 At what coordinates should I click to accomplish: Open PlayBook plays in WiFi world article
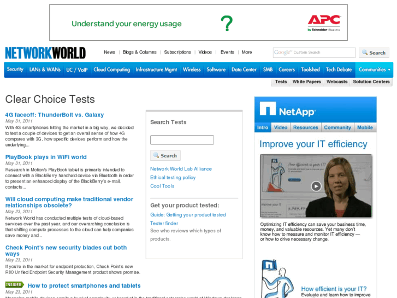tap(46, 157)
